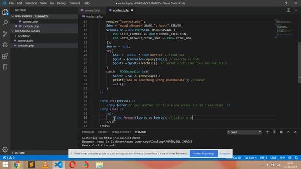Click the editor vertical scrollbar

click(x=300, y=62)
